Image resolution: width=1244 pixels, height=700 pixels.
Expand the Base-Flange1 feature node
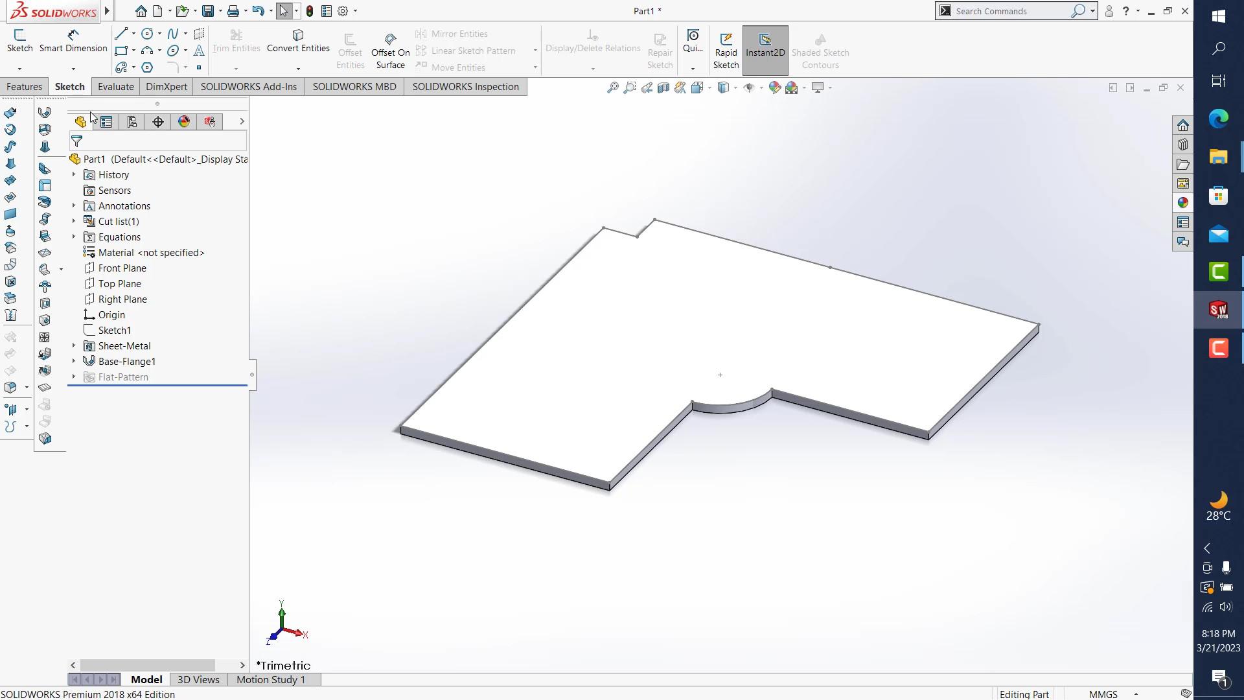tap(73, 362)
